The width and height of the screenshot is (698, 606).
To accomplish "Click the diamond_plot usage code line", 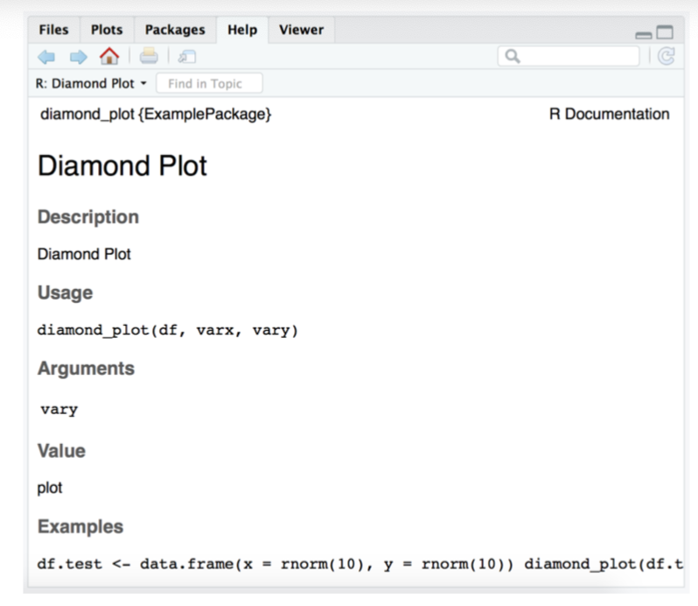I will (168, 330).
